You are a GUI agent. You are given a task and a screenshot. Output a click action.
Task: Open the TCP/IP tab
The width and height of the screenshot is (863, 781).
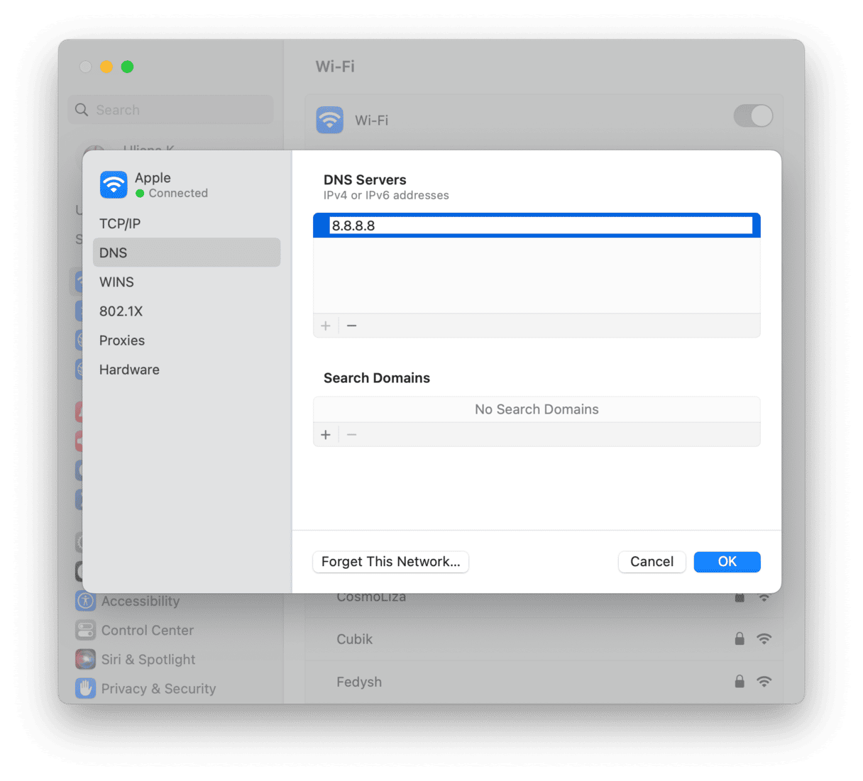187,223
